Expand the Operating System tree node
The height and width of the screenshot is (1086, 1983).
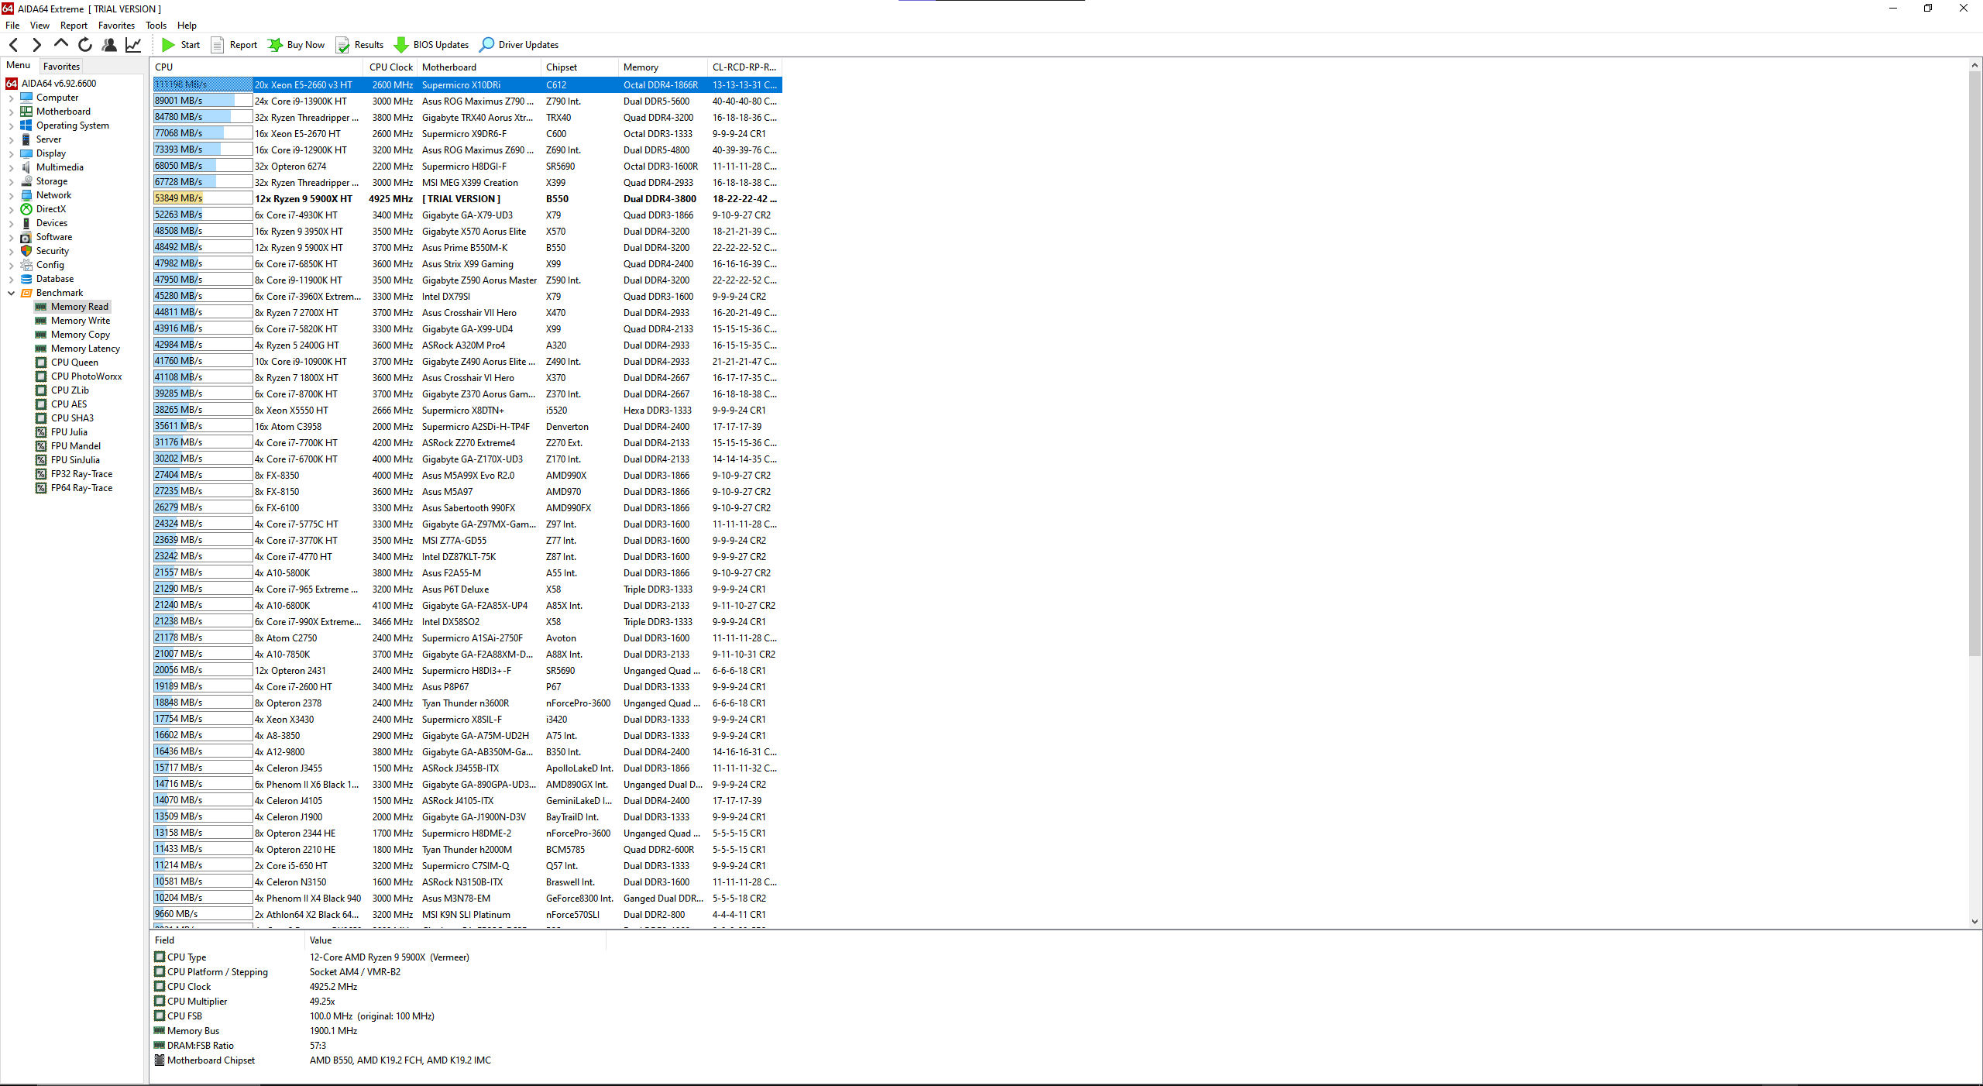[11, 126]
